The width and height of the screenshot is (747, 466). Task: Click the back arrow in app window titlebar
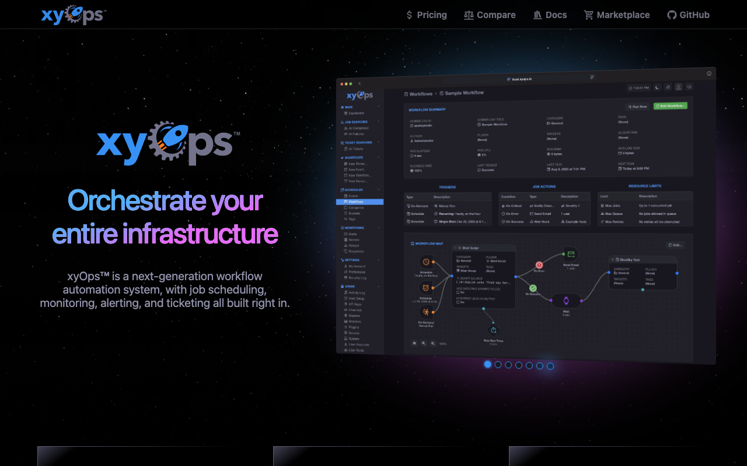(359, 83)
